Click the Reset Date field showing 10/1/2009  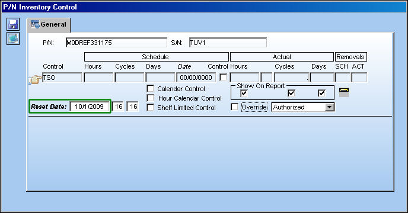[x=89, y=106]
